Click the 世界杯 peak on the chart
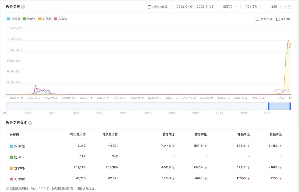The height and width of the screenshot is (192, 299). click(x=289, y=40)
